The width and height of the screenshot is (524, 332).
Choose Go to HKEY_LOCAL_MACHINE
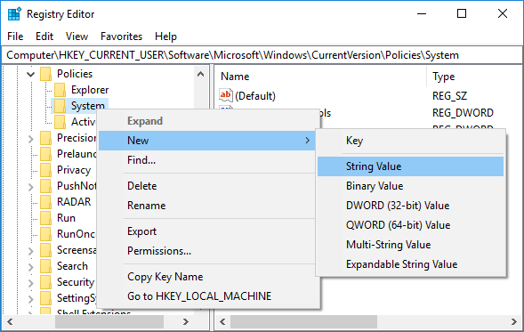click(207, 296)
